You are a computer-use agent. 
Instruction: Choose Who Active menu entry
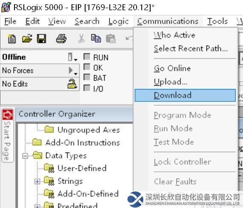pos(174,35)
